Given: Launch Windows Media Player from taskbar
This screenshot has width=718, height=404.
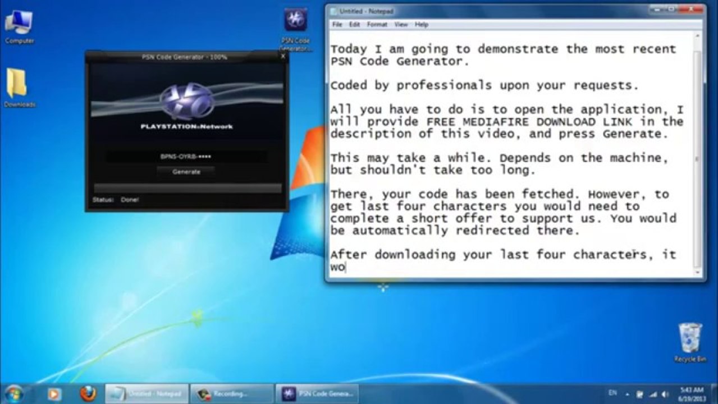Looking at the screenshot, I should point(54,394).
